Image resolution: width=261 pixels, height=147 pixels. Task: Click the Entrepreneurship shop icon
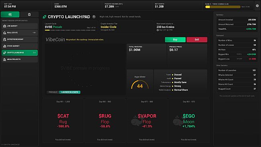pos(5,39)
